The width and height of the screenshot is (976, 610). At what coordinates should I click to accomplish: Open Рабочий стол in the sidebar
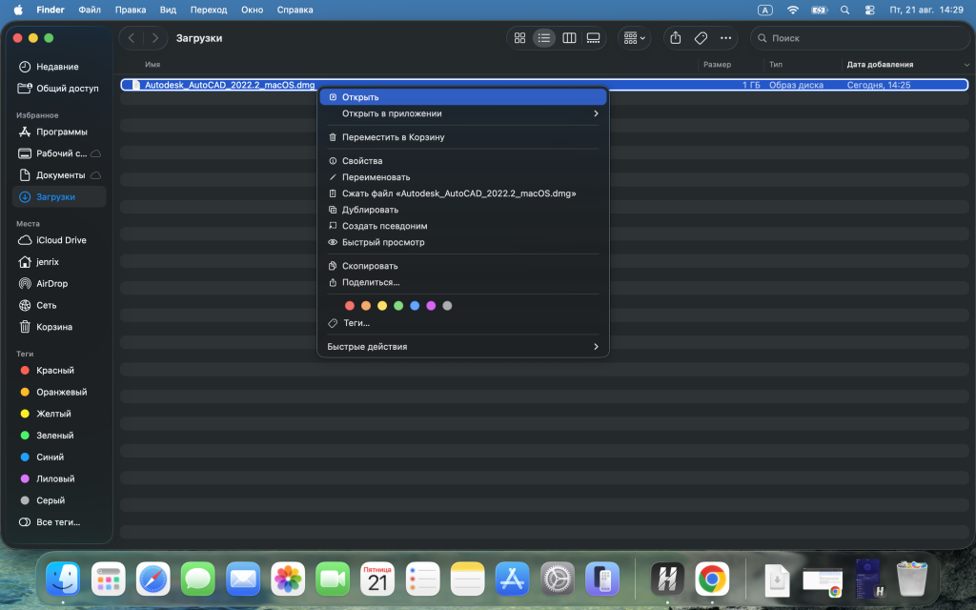click(x=59, y=153)
